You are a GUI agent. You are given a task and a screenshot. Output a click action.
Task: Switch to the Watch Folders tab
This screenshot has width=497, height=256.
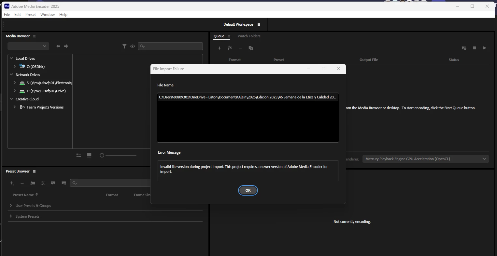click(249, 36)
